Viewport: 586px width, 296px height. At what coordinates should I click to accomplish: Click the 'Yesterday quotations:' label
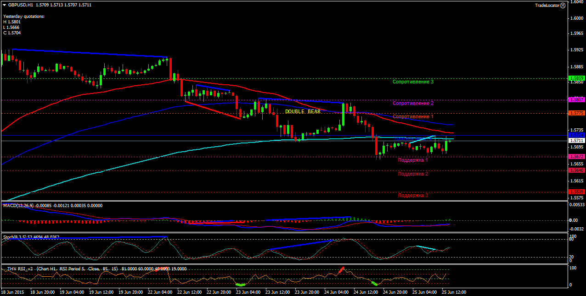[x=24, y=16]
